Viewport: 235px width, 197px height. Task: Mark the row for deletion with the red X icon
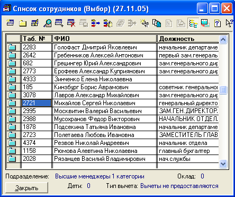(x=71, y=23)
